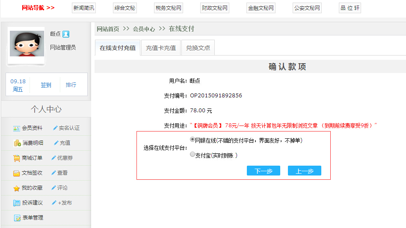Click the 文档签收 folder icon
The height and width of the screenshot is (228, 406).
[x=17, y=173]
